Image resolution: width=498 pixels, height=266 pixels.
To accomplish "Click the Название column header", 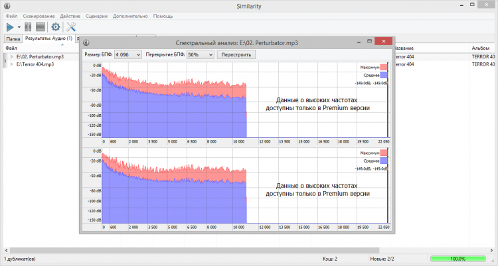I will click(x=404, y=48).
